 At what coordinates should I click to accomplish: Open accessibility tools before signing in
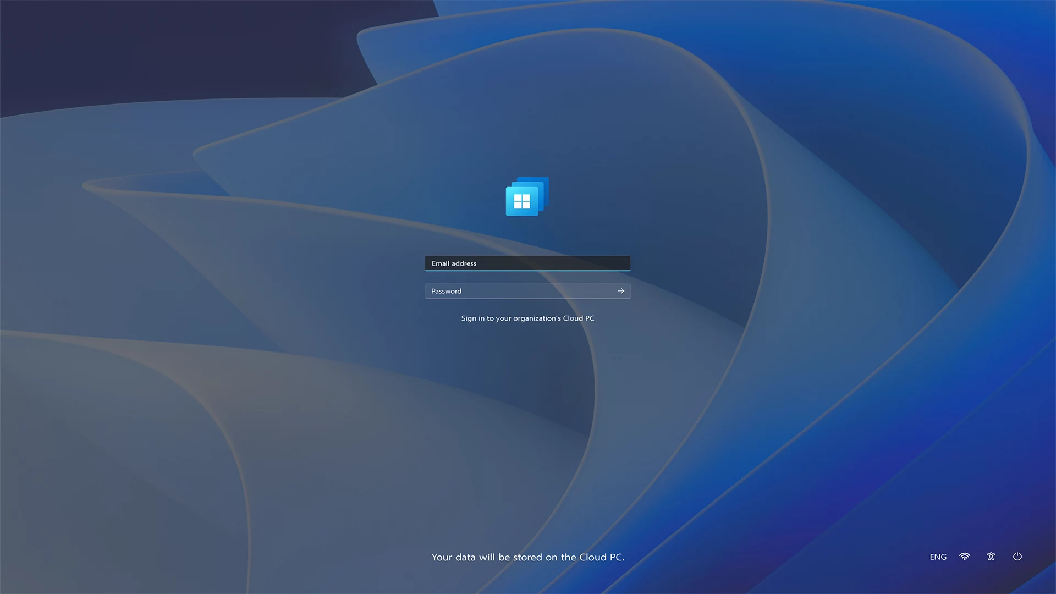click(991, 557)
